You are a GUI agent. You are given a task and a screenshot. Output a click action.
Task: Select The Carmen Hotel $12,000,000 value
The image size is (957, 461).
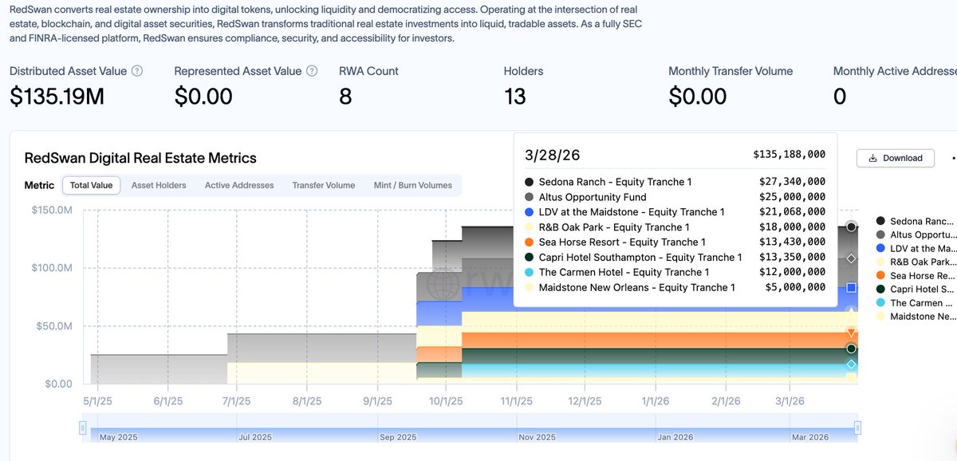(x=792, y=273)
